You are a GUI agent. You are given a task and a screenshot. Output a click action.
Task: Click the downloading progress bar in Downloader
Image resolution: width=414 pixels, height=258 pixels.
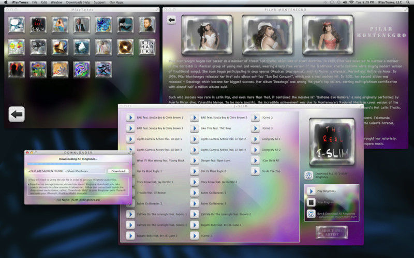(x=78, y=164)
